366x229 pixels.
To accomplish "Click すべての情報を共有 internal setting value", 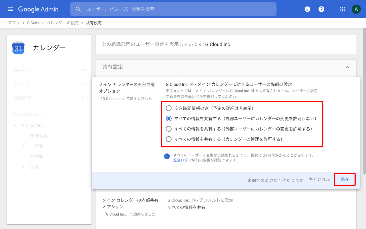I will click(x=186, y=207).
